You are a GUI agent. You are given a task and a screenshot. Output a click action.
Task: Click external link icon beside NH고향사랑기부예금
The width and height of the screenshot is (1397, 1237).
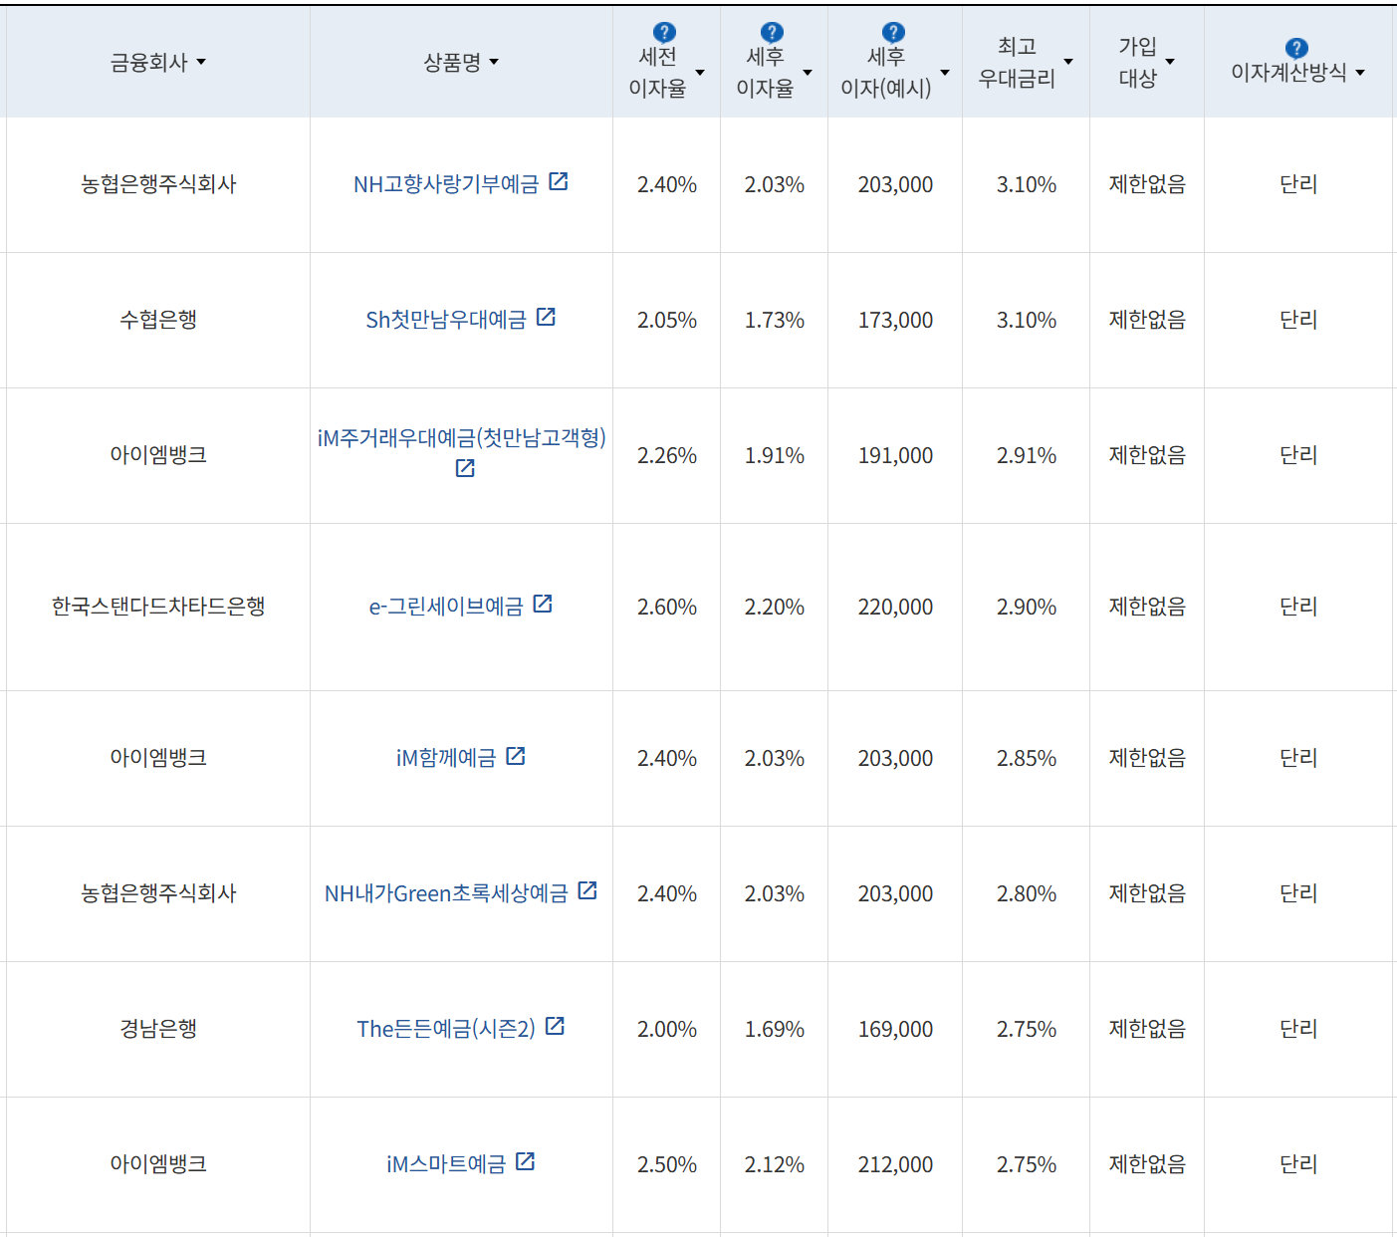[x=559, y=181]
